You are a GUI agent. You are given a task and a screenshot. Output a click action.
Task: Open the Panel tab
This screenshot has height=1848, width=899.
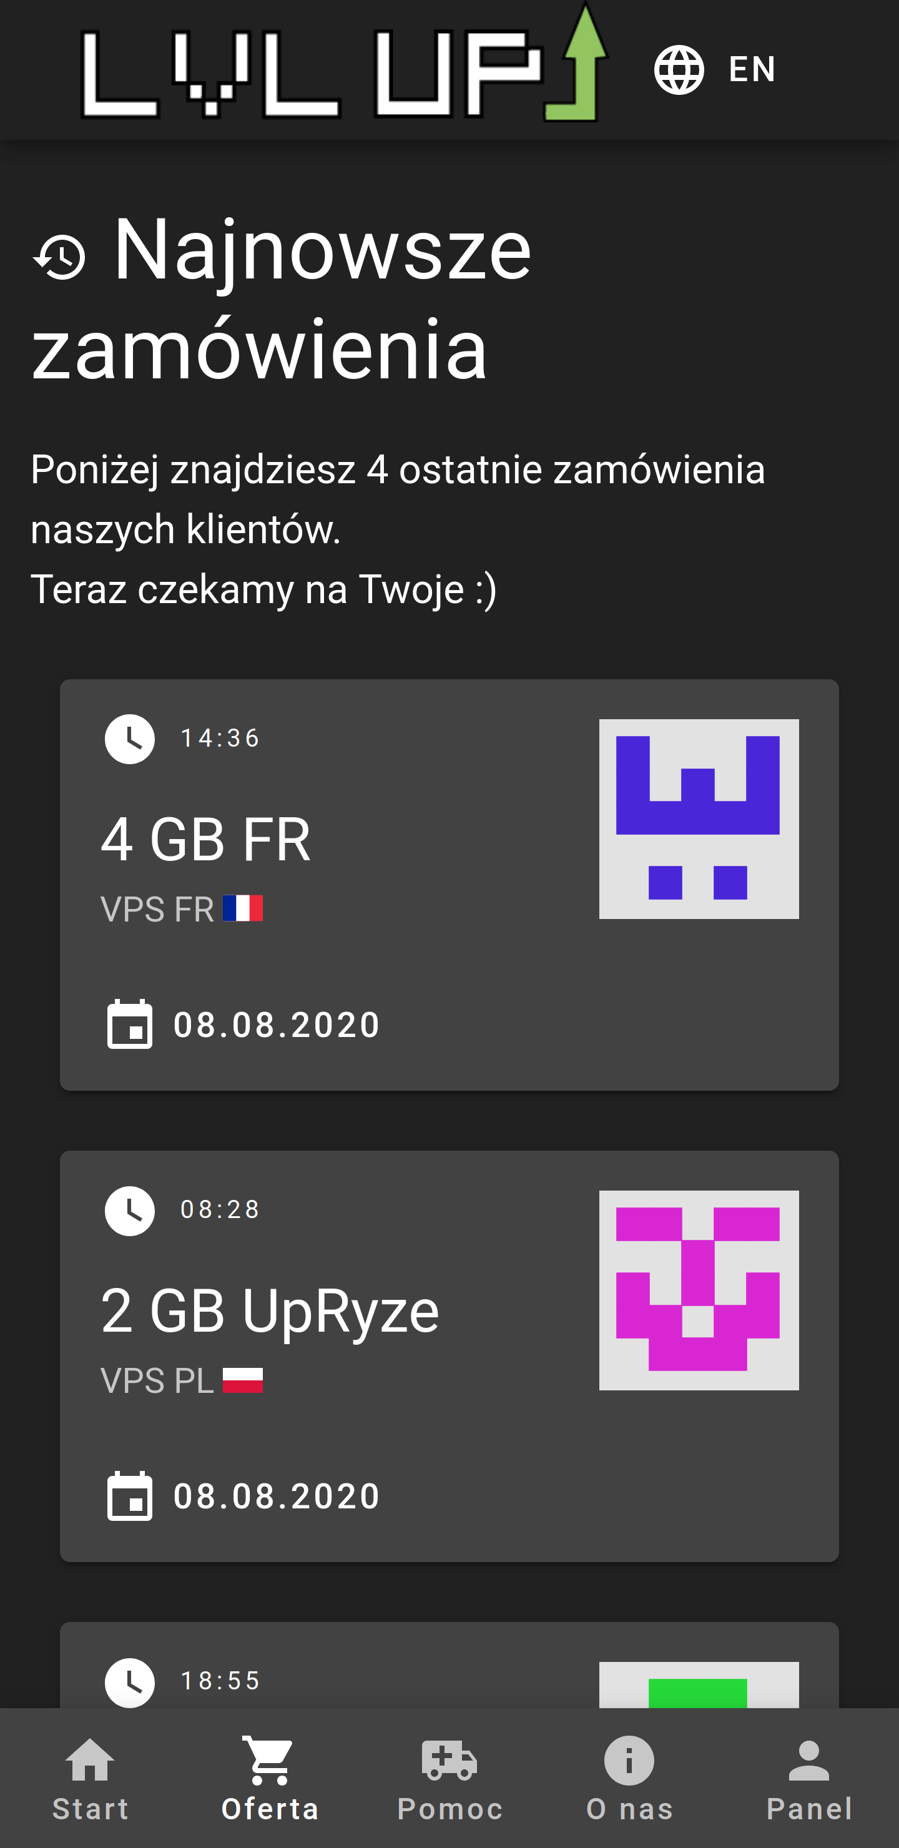click(x=808, y=1777)
